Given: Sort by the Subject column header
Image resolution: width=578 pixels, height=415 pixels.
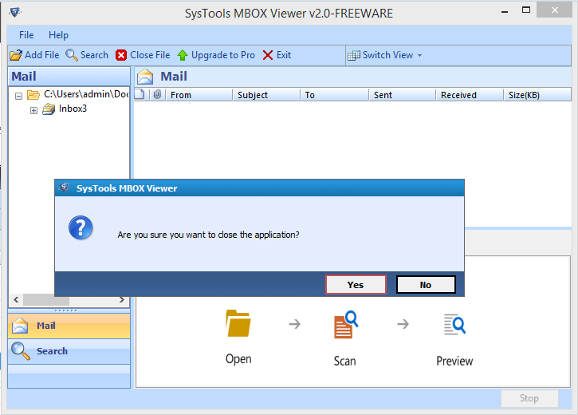Looking at the screenshot, I should tap(265, 95).
